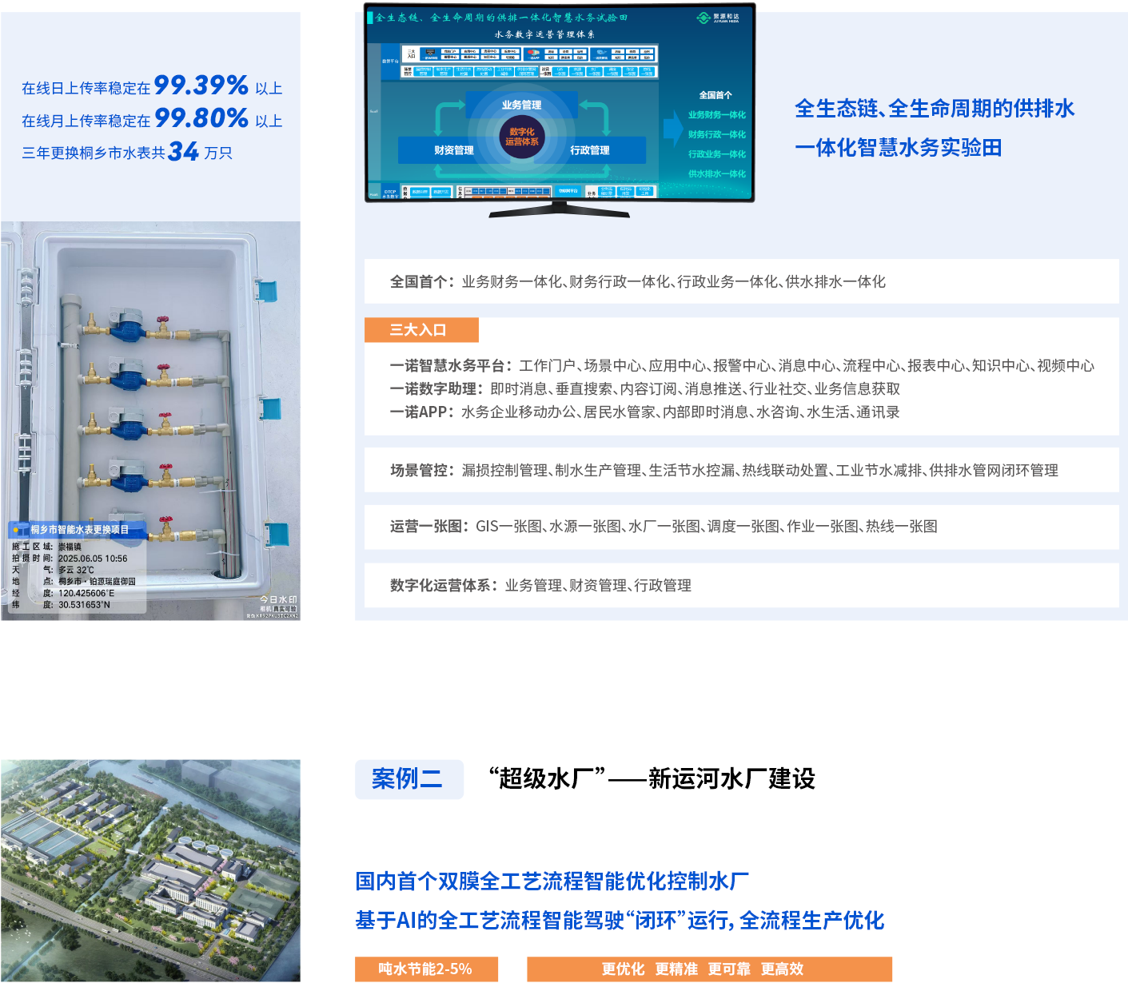Viewport: 1128px width, 983px height.
Task: Click 更可靠 in the orange bar
Action: click(x=729, y=969)
